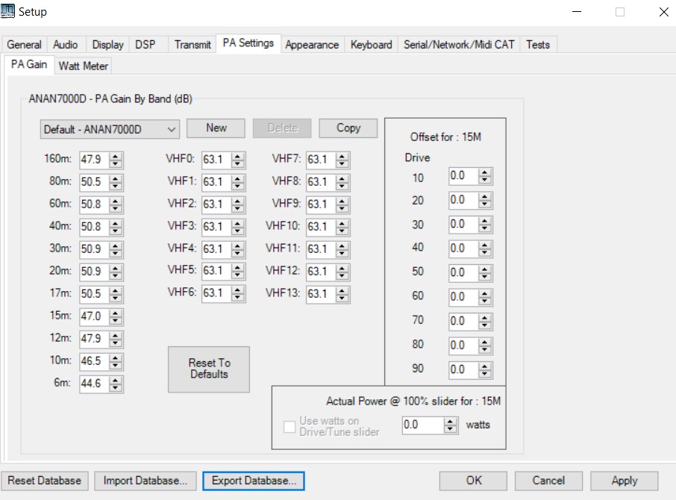Image resolution: width=676 pixels, height=500 pixels.
Task: Increase Drive 10 offset value
Action: click(x=485, y=172)
